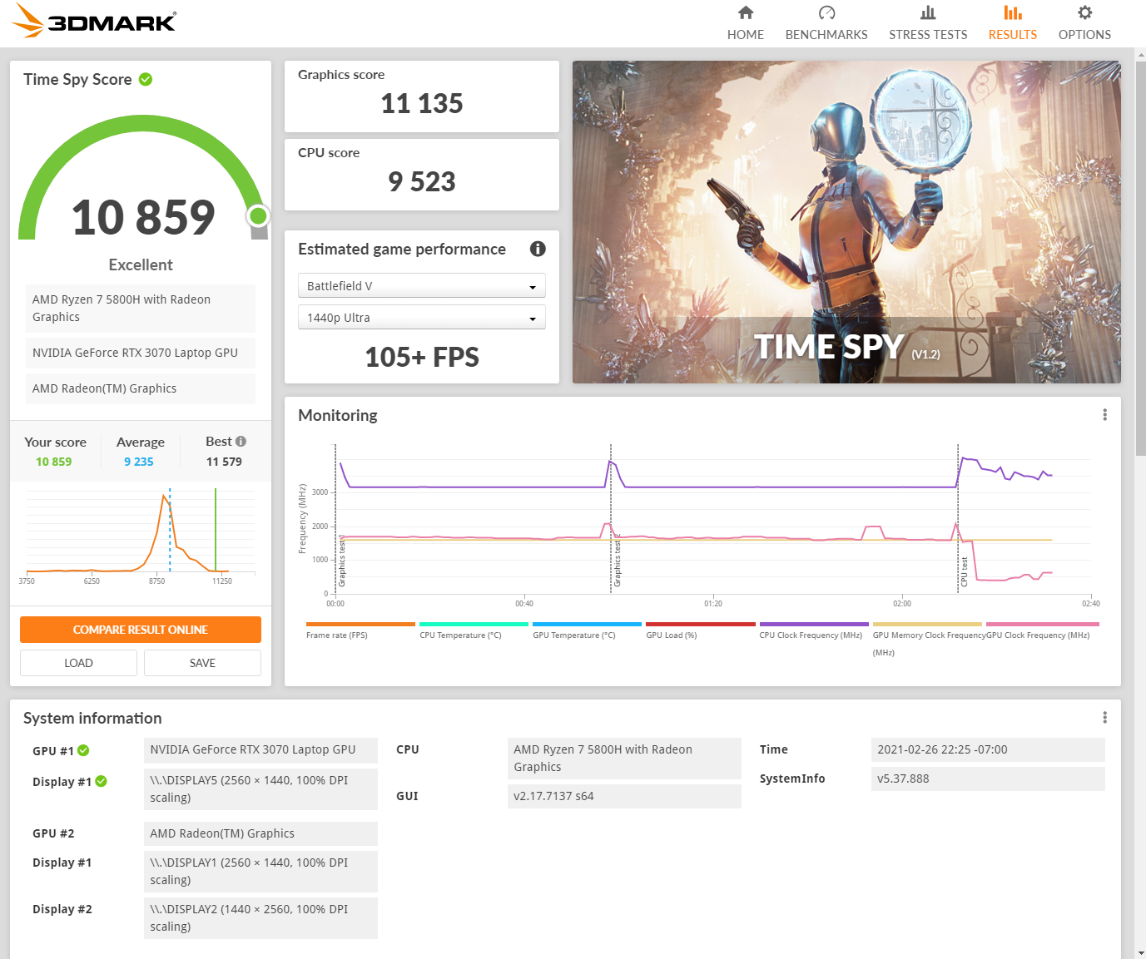Click the scrollbar down arrow
Image resolution: width=1146 pixels, height=959 pixels.
pyautogui.click(x=1140, y=952)
